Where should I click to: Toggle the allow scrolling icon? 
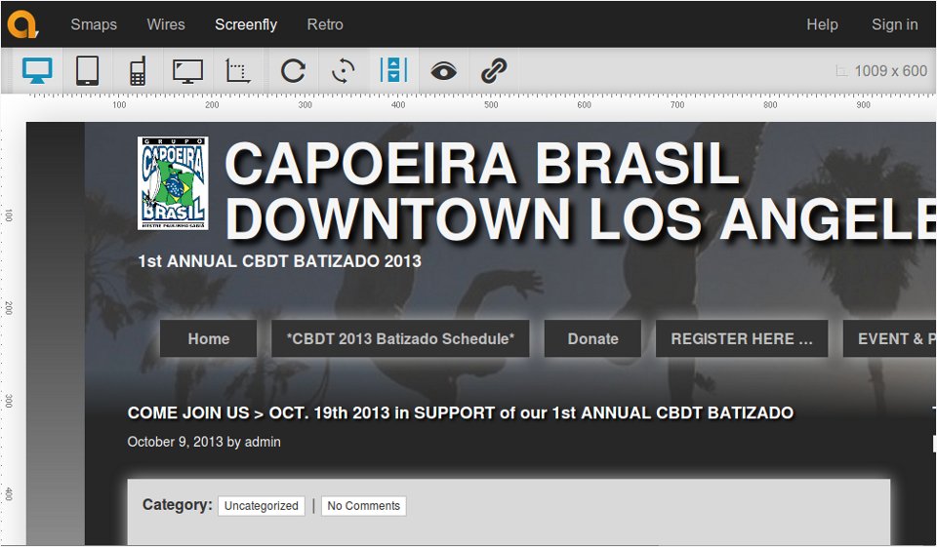coord(393,70)
